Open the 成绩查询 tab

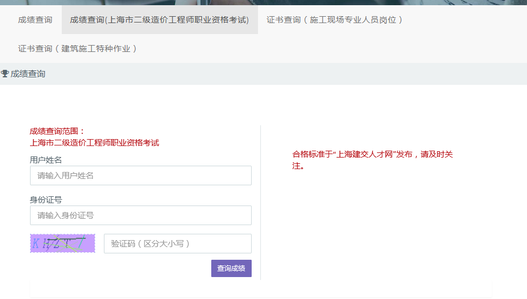pos(35,20)
